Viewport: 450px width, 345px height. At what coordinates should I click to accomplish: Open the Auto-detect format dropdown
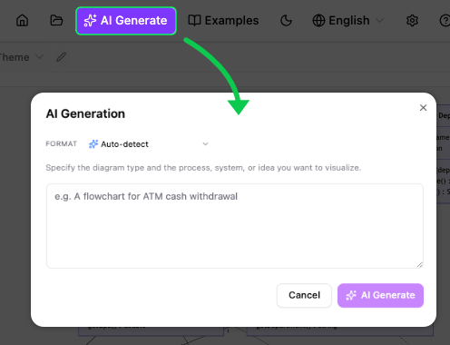[148, 144]
